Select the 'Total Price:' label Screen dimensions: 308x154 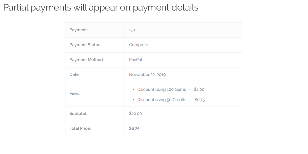pos(80,129)
